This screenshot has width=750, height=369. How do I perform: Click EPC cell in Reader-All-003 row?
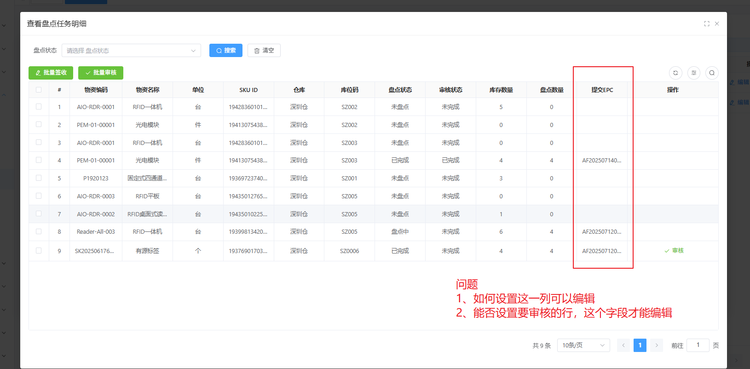point(602,232)
